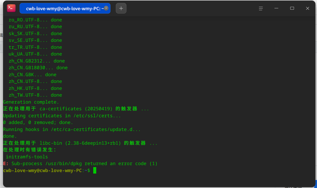Click the 'ru_RU.UTF-8... done' line
This screenshot has width=317, height=188.
coord(35,27)
